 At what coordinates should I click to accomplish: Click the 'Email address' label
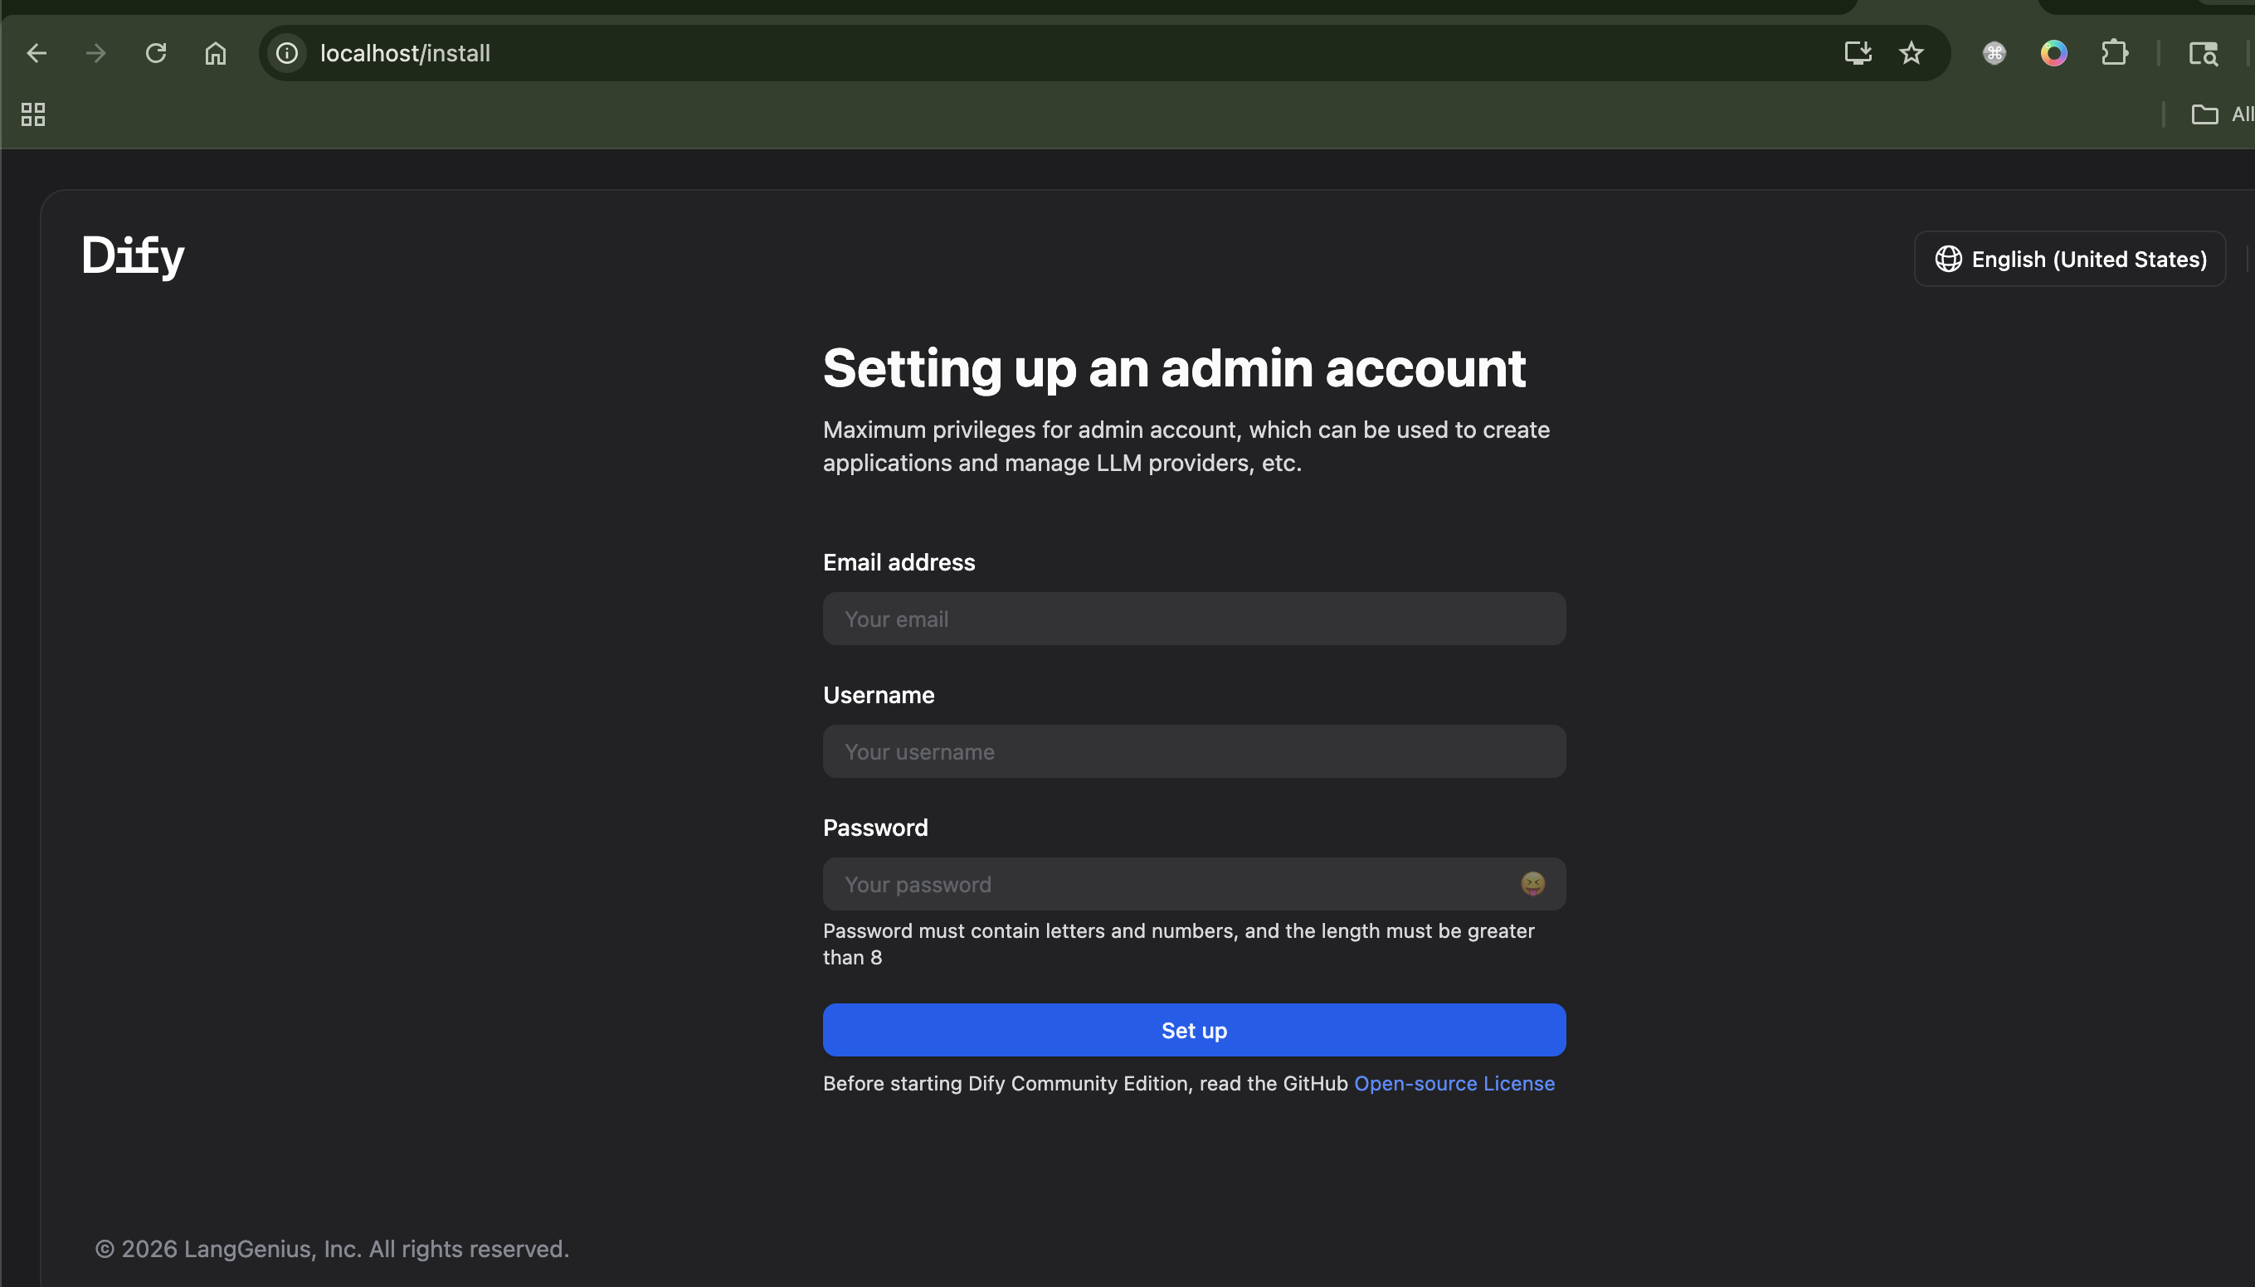click(899, 562)
